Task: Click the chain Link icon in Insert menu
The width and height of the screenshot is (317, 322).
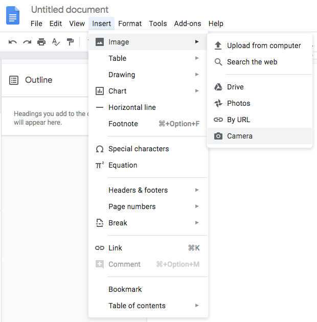Action: [100, 248]
